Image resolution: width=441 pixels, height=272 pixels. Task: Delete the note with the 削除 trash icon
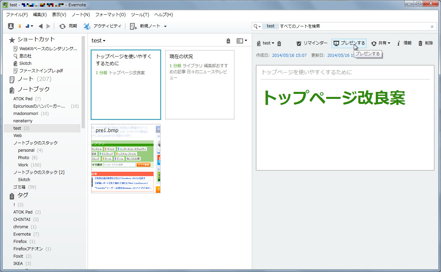pos(421,43)
